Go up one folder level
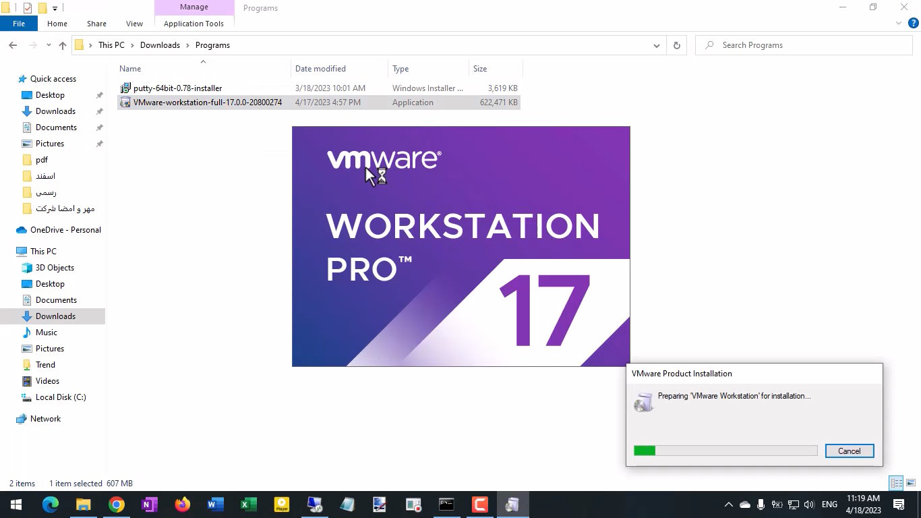 point(63,45)
